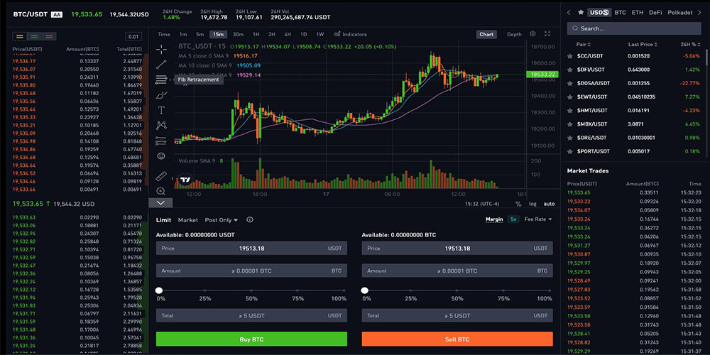Select the 30m timeframe
The width and height of the screenshot is (710, 355).
tap(238, 34)
